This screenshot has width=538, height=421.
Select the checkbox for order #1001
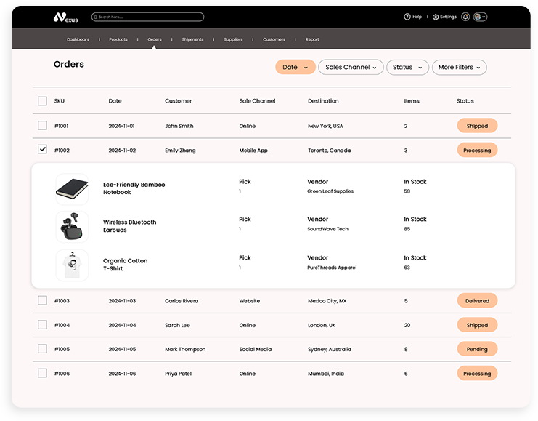pyautogui.click(x=42, y=126)
